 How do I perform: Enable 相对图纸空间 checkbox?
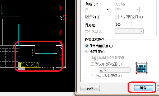[x=117, y=17]
